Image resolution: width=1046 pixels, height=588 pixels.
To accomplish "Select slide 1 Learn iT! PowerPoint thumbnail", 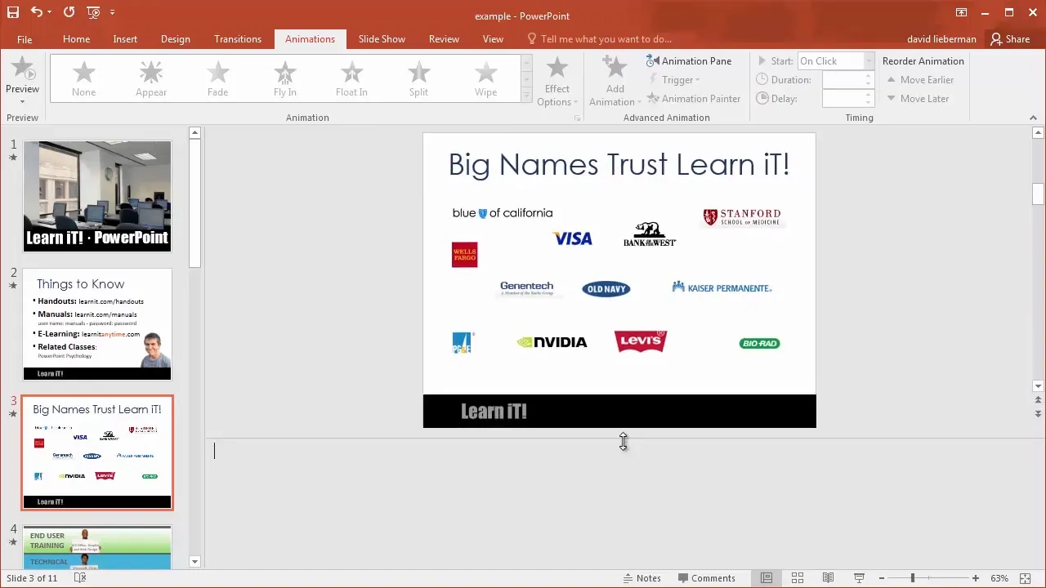I will coord(97,196).
